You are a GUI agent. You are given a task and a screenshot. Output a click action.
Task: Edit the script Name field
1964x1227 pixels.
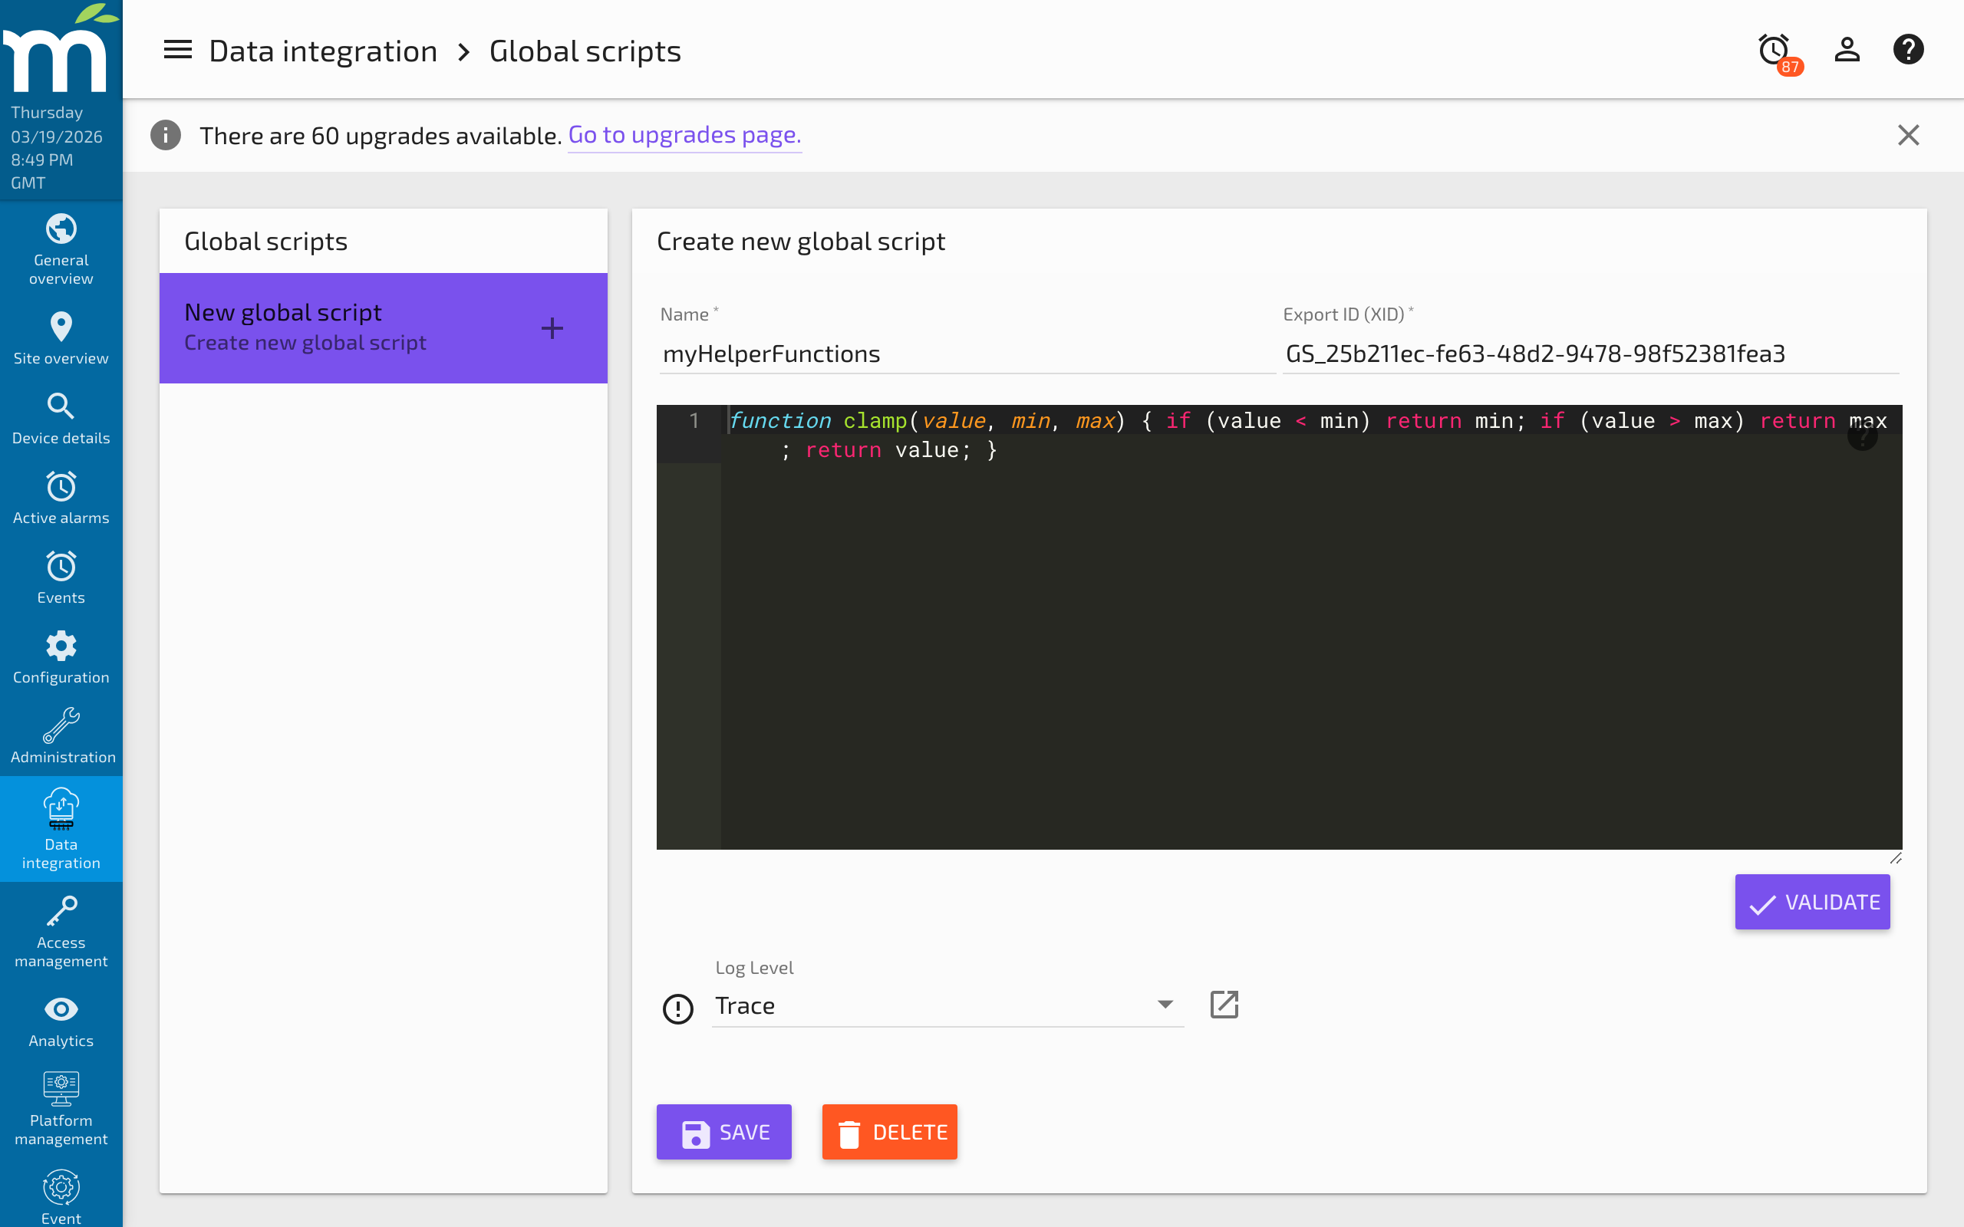[966, 353]
